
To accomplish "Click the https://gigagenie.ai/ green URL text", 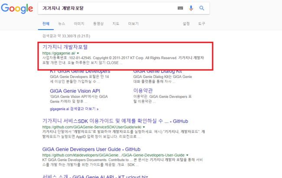I will tap(59, 53).
